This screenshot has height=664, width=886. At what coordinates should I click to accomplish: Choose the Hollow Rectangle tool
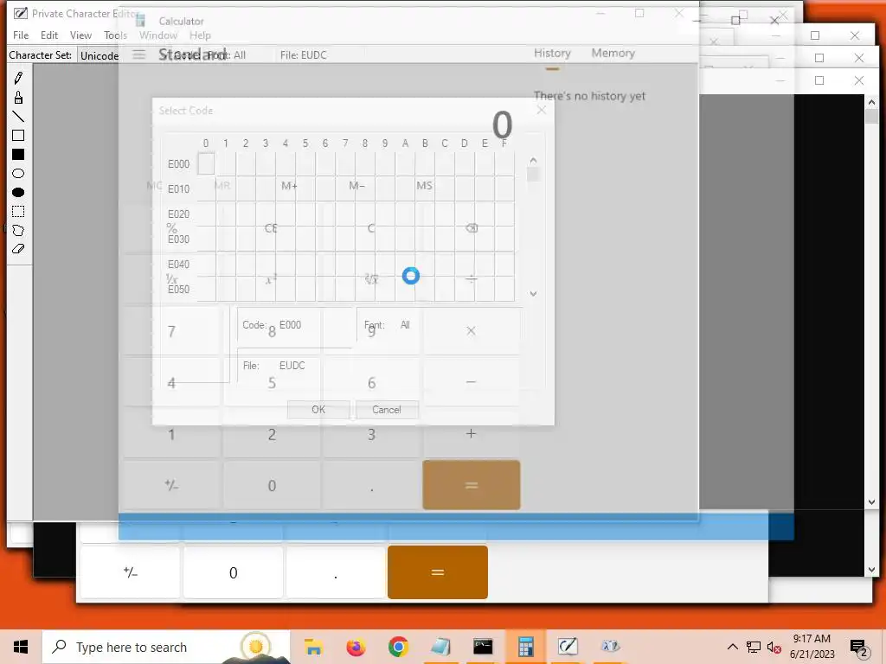click(18, 136)
